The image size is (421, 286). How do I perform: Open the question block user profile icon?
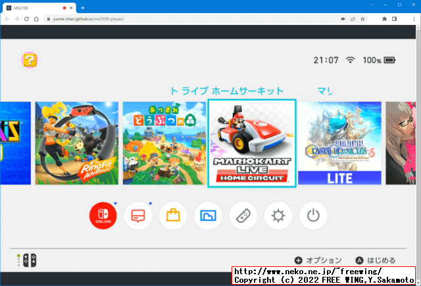(x=30, y=60)
